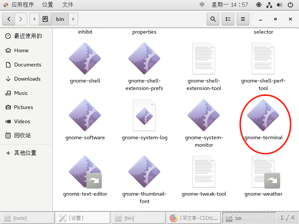Open Videos in sidebar

26,122
